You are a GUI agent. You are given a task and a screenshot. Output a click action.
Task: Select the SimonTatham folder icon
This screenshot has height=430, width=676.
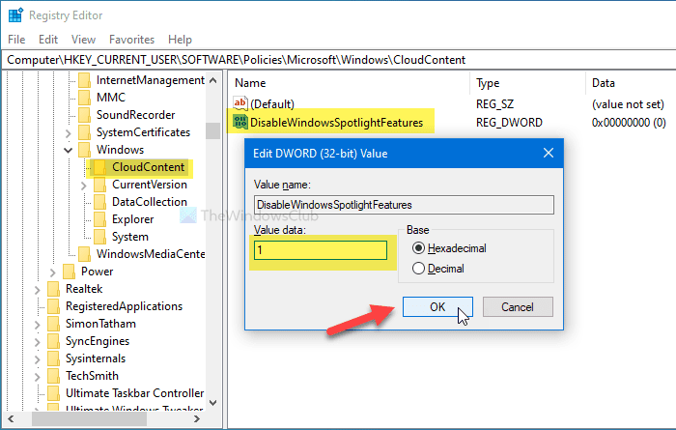pyautogui.click(x=53, y=324)
